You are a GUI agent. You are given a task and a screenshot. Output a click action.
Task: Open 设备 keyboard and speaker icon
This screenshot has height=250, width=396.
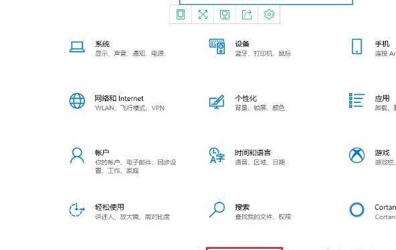(x=217, y=46)
